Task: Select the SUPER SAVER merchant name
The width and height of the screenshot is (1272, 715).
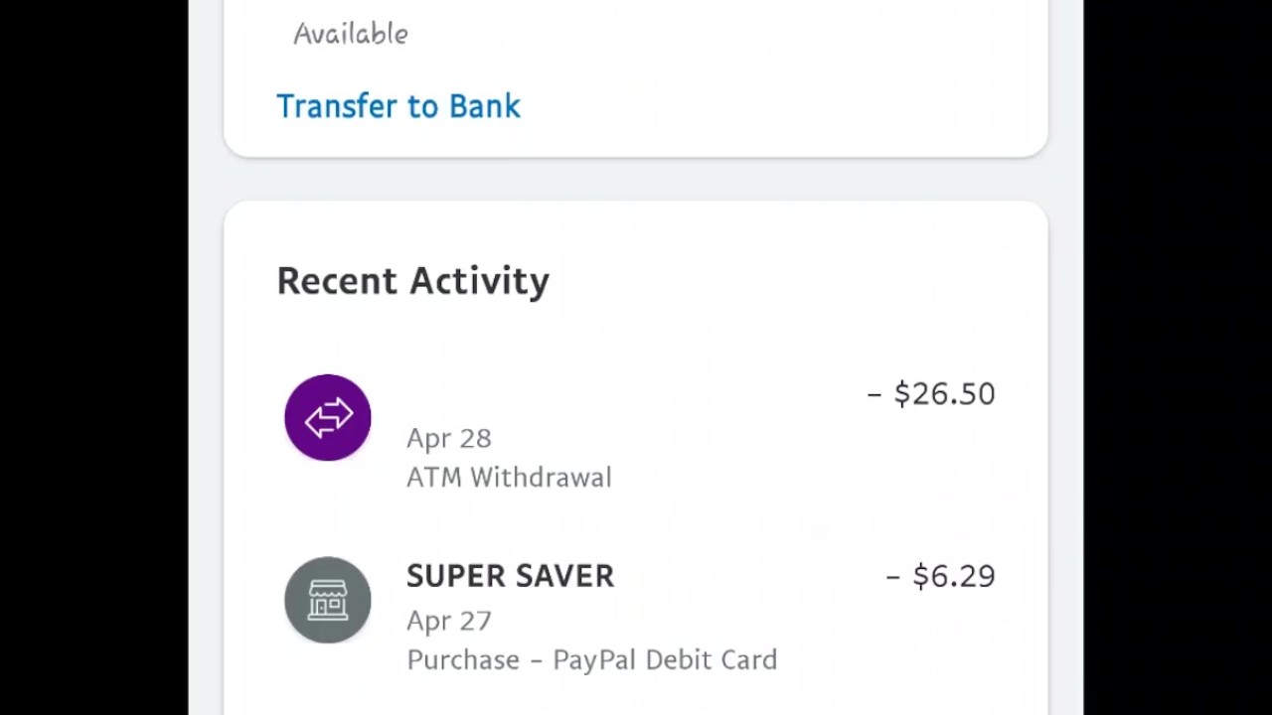Action: pos(510,576)
